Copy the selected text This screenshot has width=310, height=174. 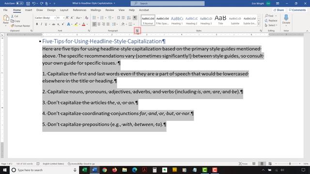15,21
